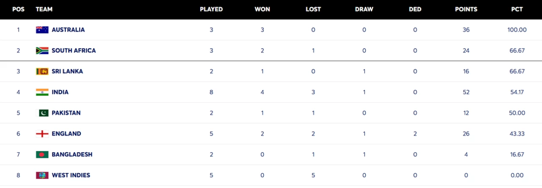
Task: Click the India flag icon
Action: pos(42,92)
